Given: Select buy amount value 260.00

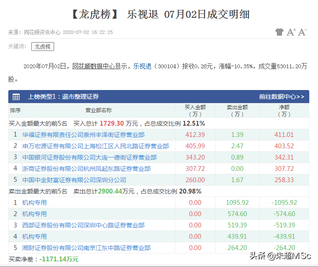Looking at the screenshot, I should 195,180.
